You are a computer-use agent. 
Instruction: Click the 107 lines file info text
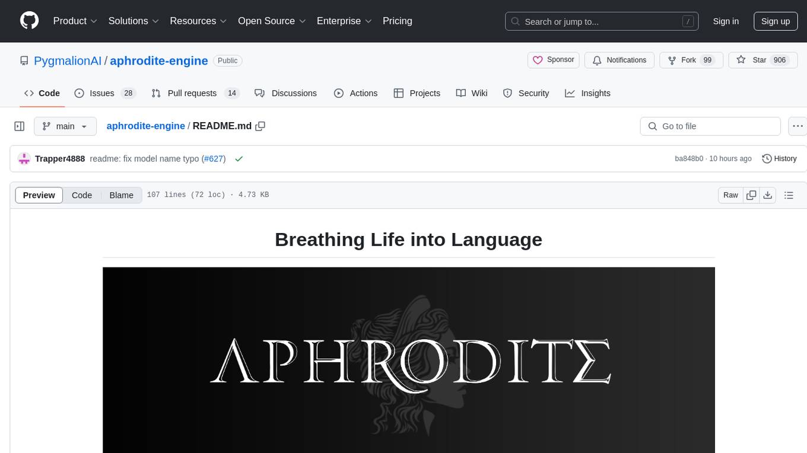[x=208, y=195]
